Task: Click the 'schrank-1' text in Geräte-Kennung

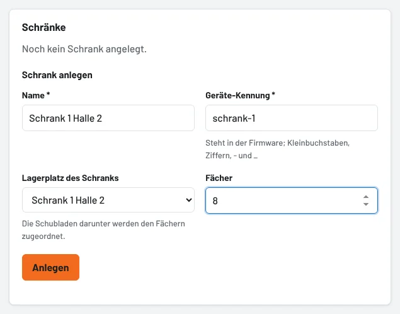Action: (x=234, y=118)
